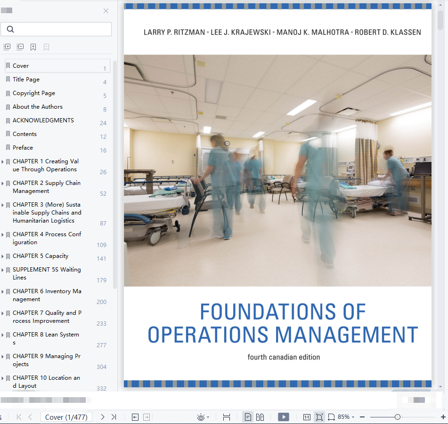Click the zoom slider handle

398,417
